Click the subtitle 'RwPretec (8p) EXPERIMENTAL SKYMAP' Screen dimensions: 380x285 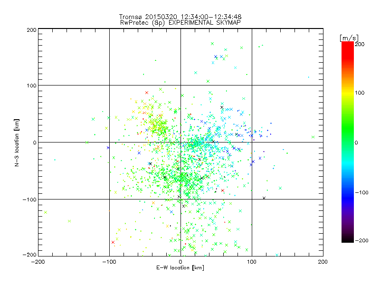pyautogui.click(x=180, y=23)
